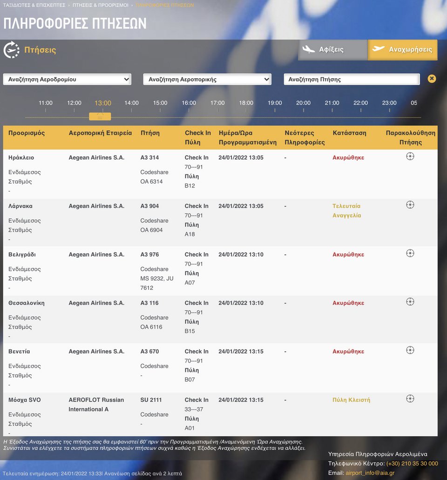Go to 19:00 on the timeline
Image resolution: width=447 pixels, height=480 pixels.
tap(275, 103)
